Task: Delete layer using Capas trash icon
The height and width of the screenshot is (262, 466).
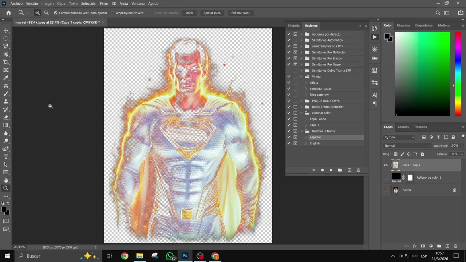Action: pyautogui.click(x=455, y=246)
